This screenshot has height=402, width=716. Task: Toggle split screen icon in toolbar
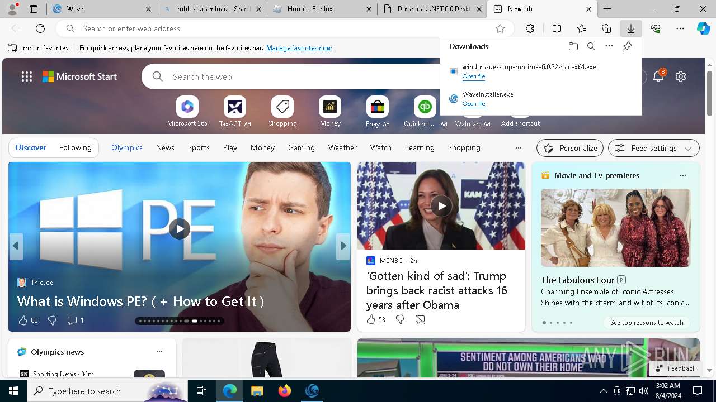pyautogui.click(x=557, y=28)
